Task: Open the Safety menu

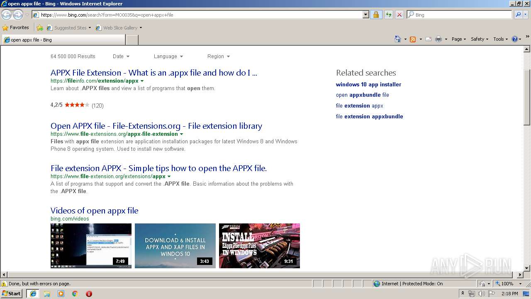Action: click(x=480, y=39)
